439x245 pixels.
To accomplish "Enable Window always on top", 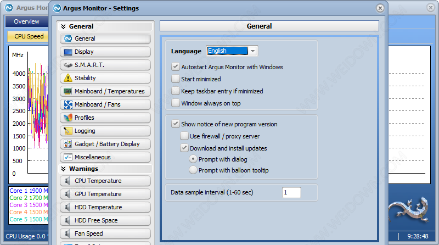I will point(176,103).
